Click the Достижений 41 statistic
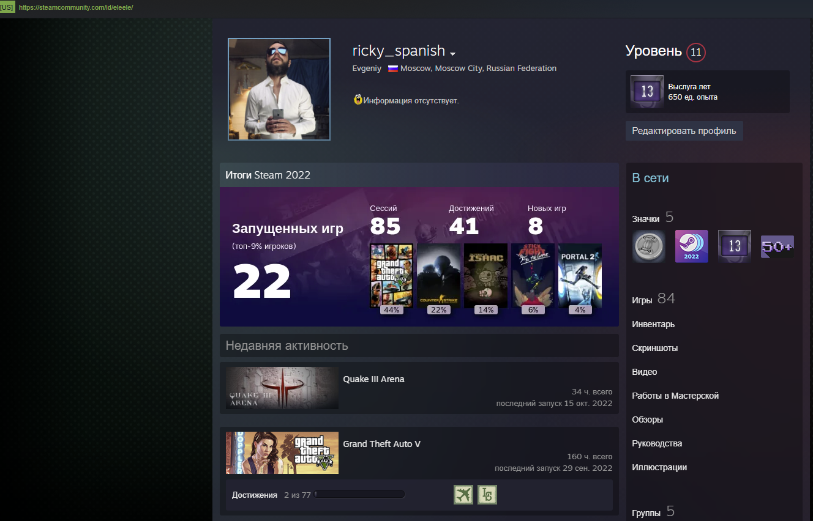 [x=471, y=221]
